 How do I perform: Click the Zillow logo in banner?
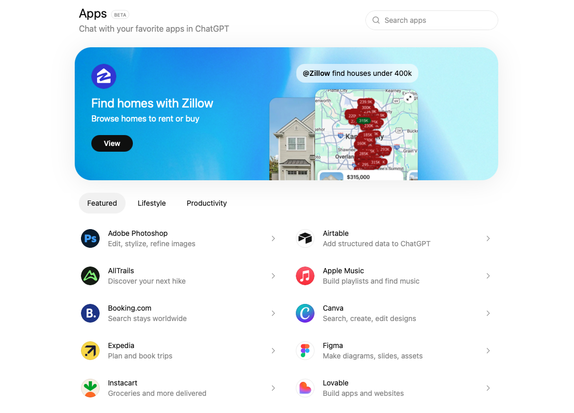point(104,76)
